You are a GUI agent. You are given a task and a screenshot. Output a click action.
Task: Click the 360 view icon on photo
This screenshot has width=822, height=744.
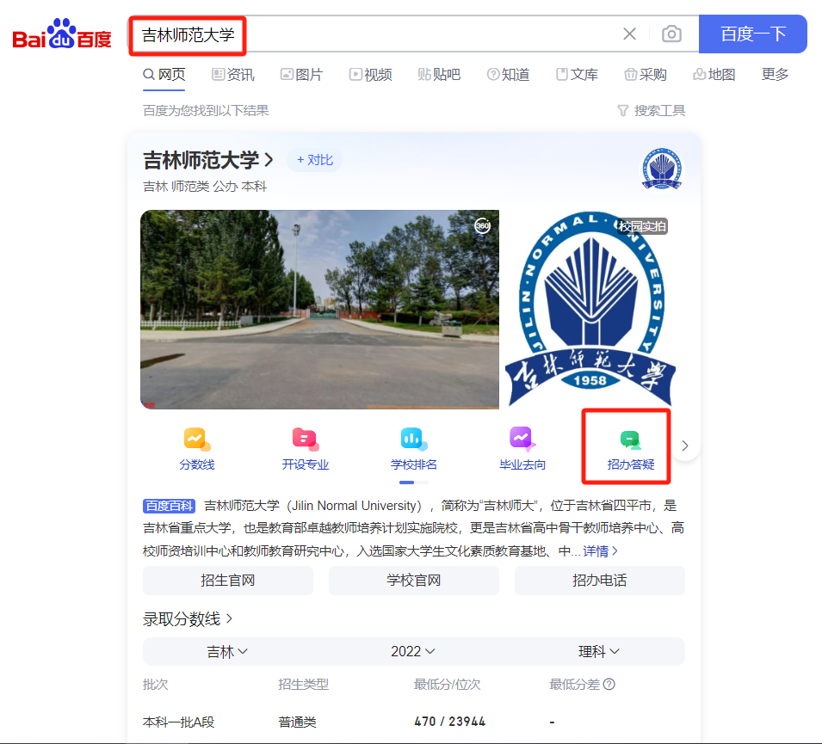[482, 226]
